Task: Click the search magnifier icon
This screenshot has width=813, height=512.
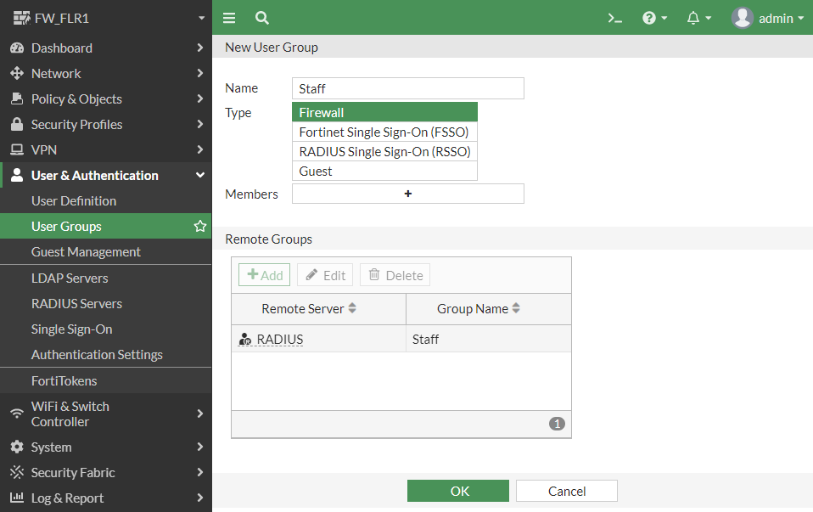Action: click(x=261, y=17)
